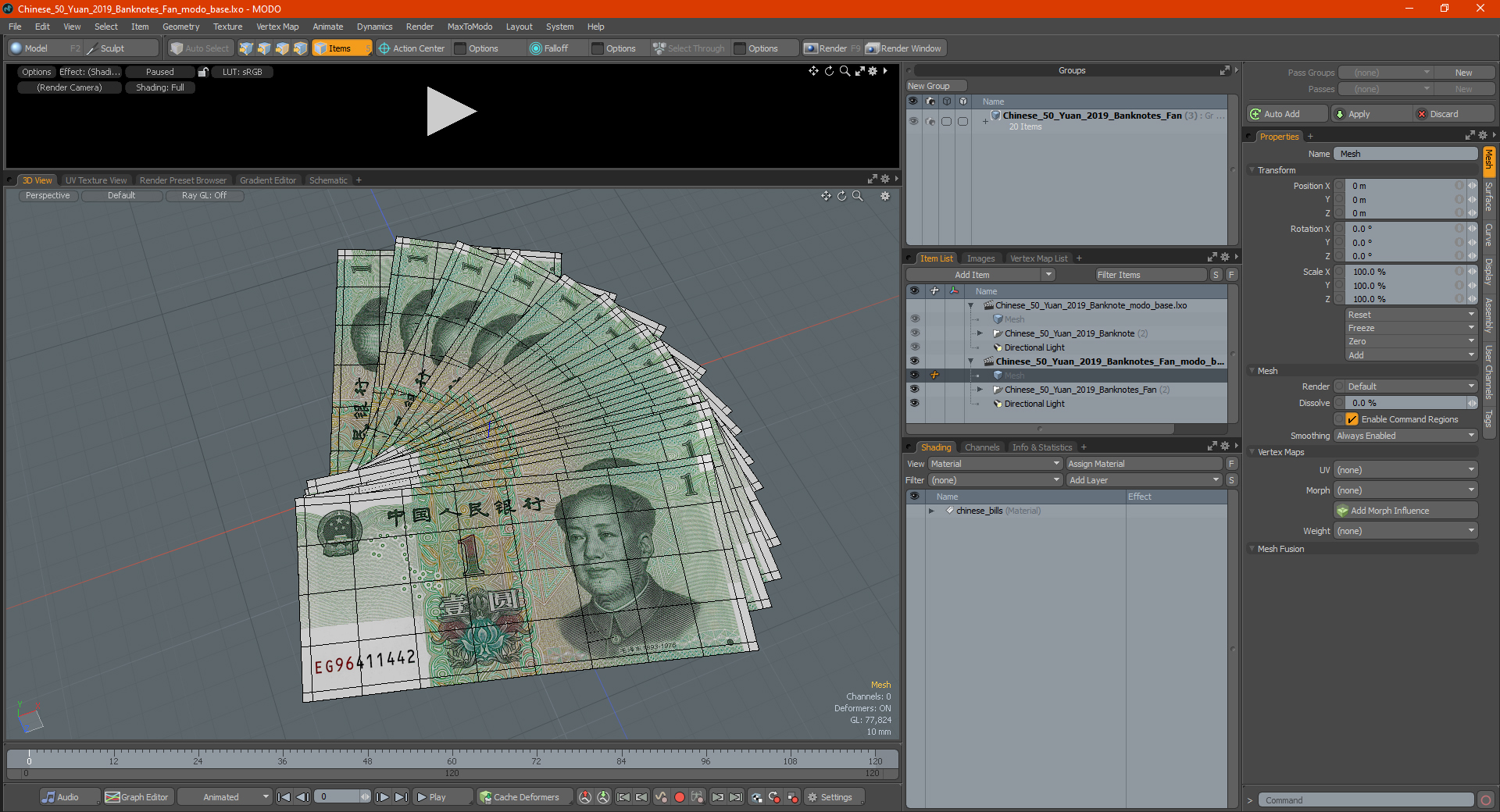This screenshot has width=1500, height=812.
Task: Switch to UV Texture View tab
Action: (x=95, y=180)
